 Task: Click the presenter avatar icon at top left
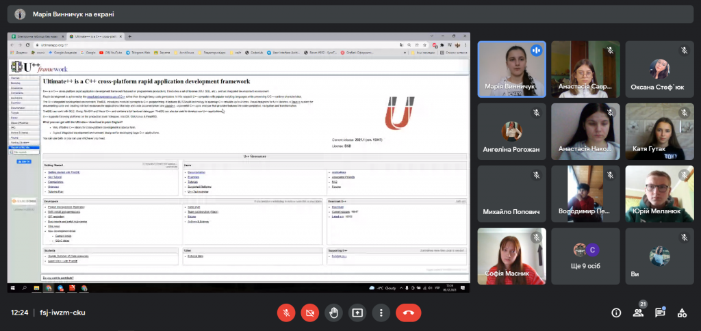click(21, 14)
